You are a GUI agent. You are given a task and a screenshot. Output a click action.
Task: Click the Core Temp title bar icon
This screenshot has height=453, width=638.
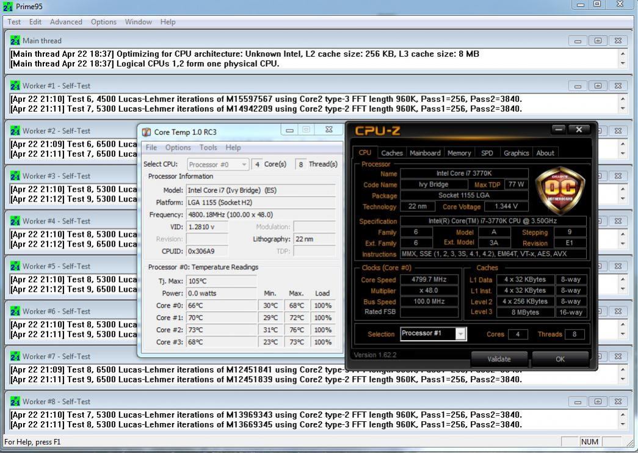point(147,132)
